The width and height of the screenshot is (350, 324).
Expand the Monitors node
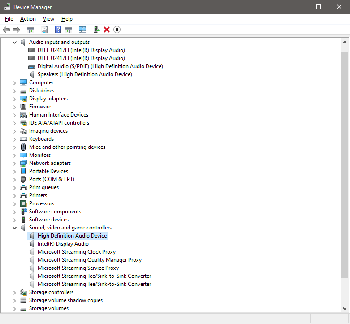(x=14, y=156)
